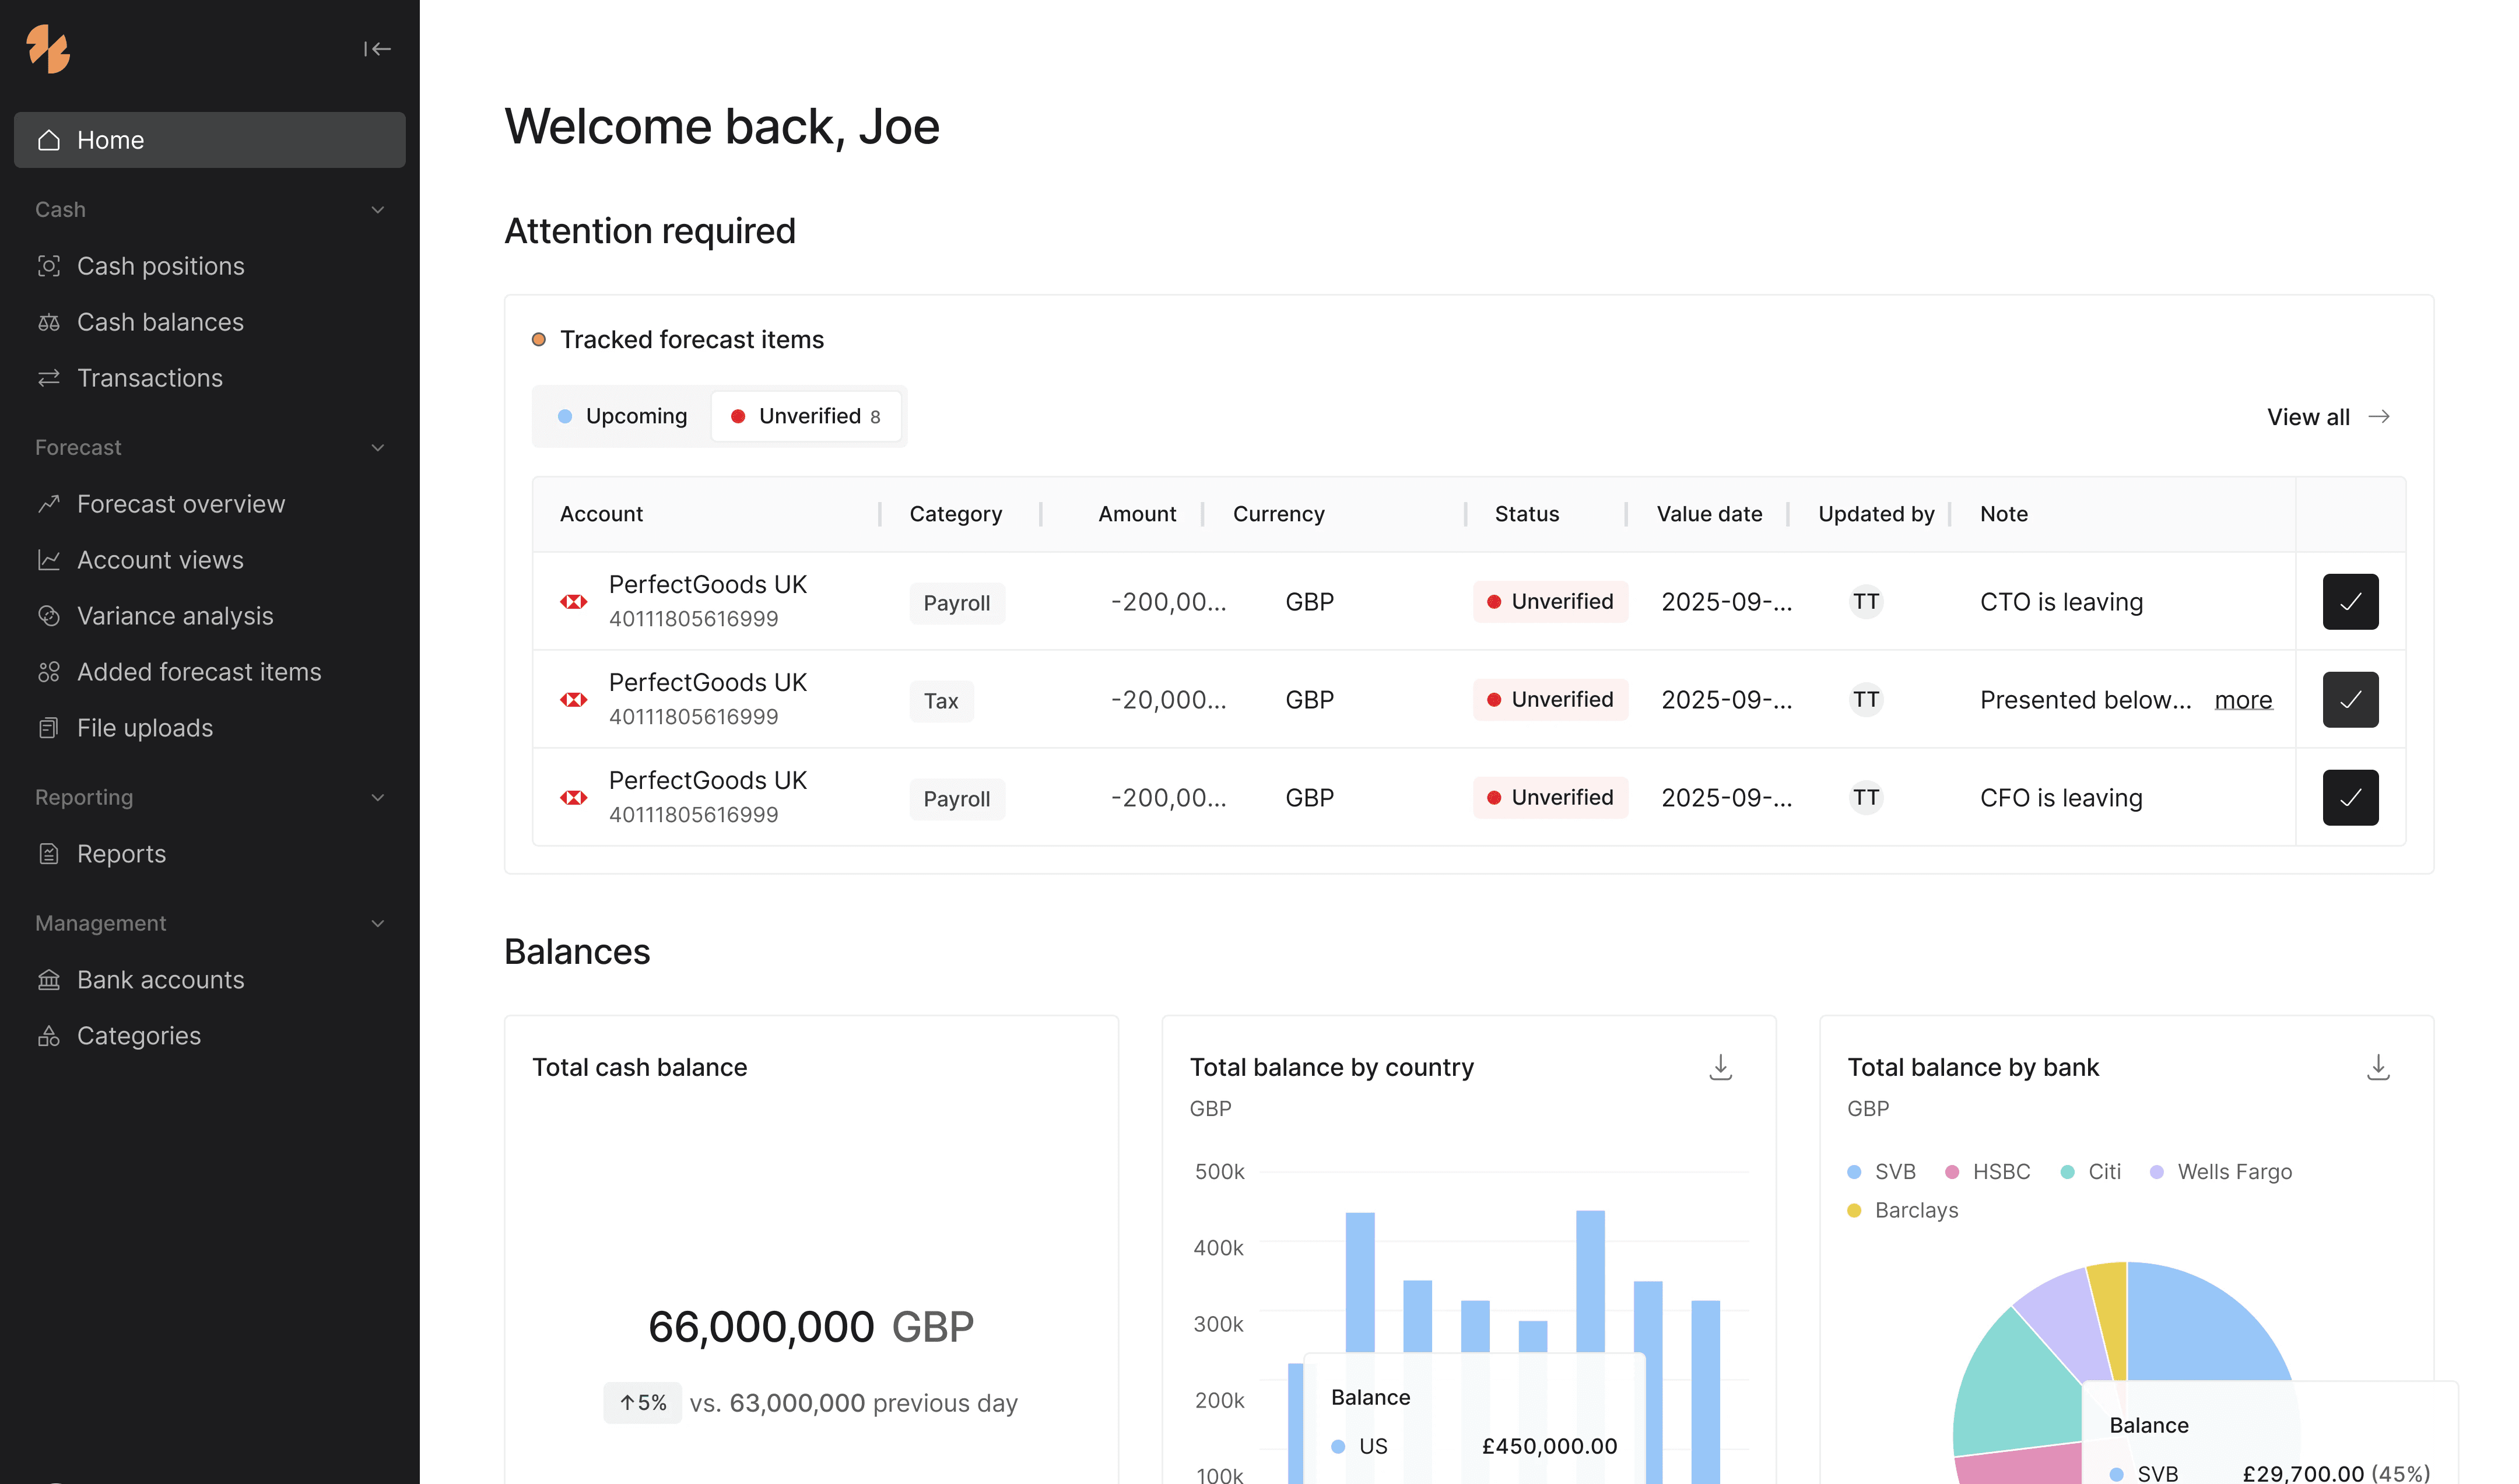Select the Unverified tab

pyautogui.click(x=806, y=416)
